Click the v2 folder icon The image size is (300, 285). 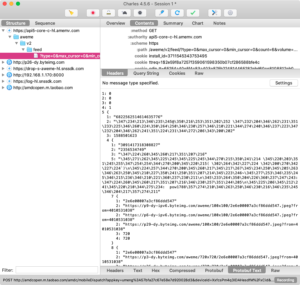[23, 43]
